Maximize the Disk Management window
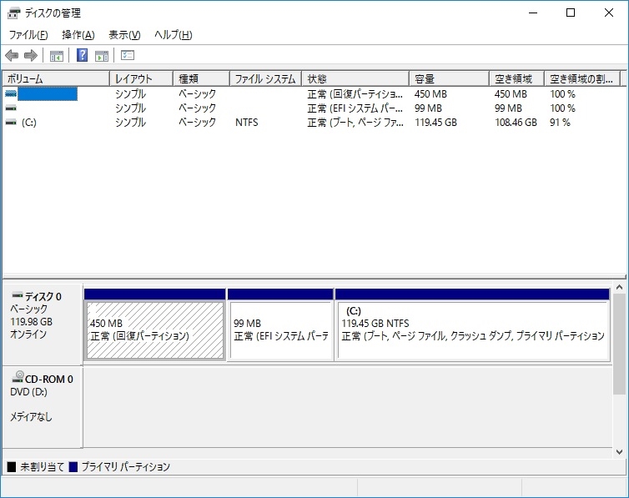 tap(571, 13)
